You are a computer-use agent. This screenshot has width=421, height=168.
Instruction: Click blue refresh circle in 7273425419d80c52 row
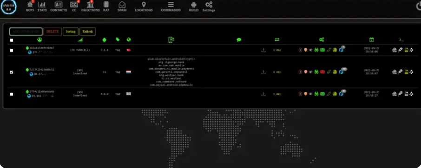tap(341, 72)
